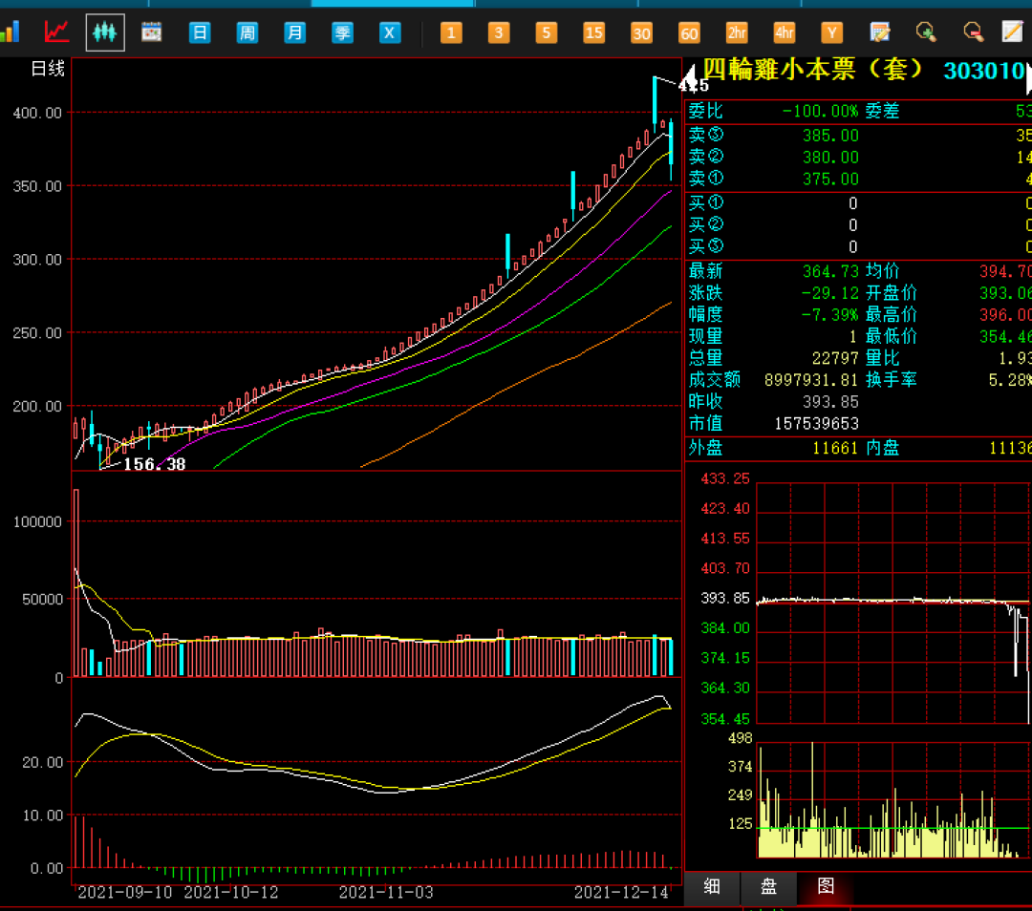Screen dimensions: 1032x911
Task: Click the previous close 393.85 in quote panel
Action: (830, 401)
